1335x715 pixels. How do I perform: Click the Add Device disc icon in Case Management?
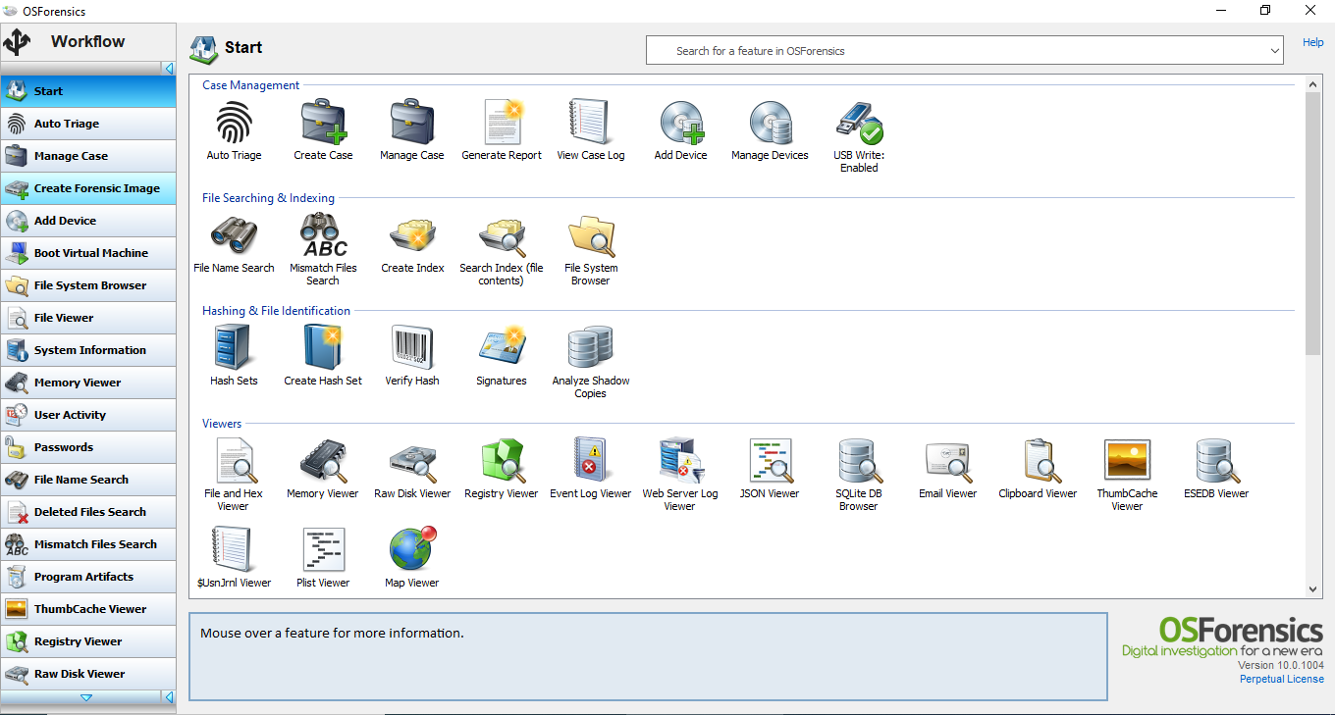click(x=681, y=124)
